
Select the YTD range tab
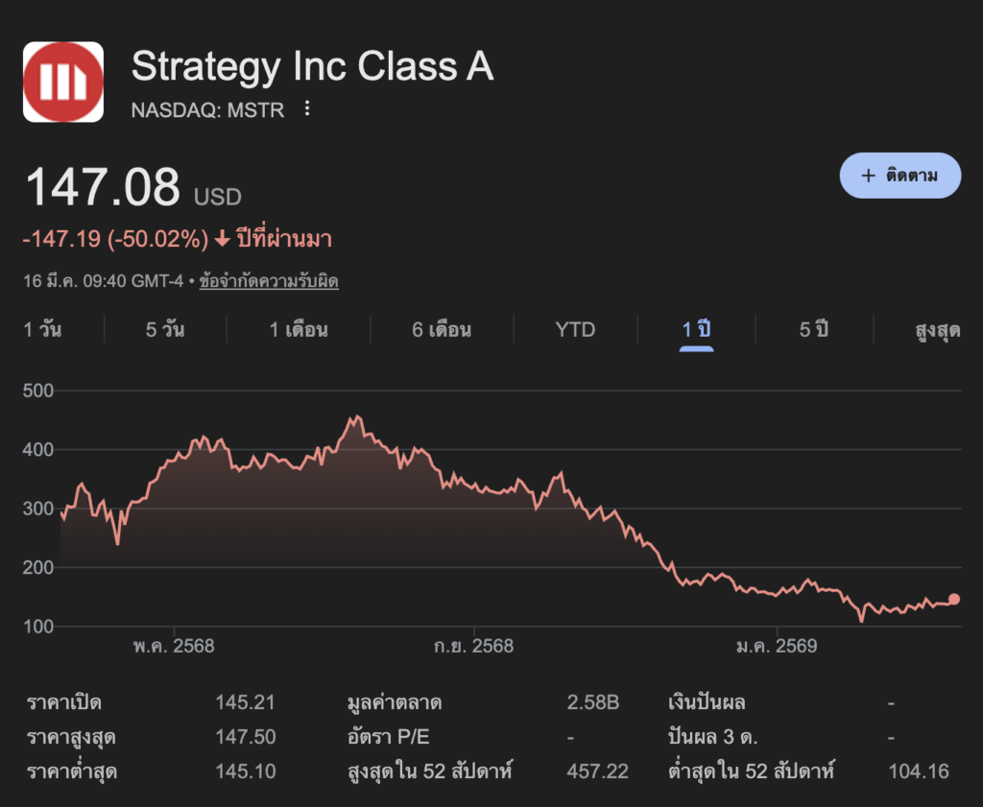pyautogui.click(x=575, y=330)
